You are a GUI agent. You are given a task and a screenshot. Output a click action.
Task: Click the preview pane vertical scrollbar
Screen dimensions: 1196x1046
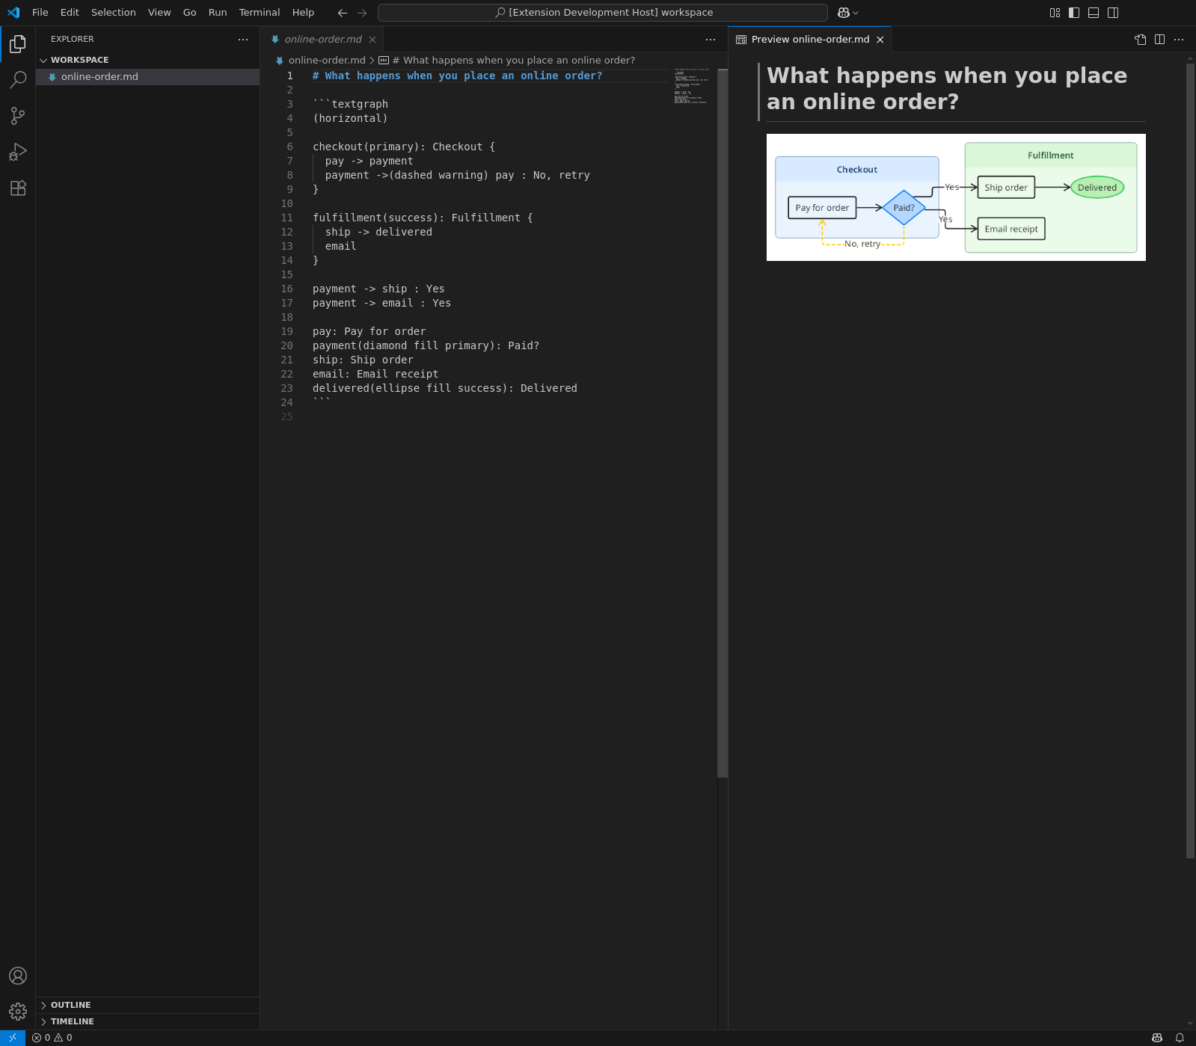point(1190,461)
